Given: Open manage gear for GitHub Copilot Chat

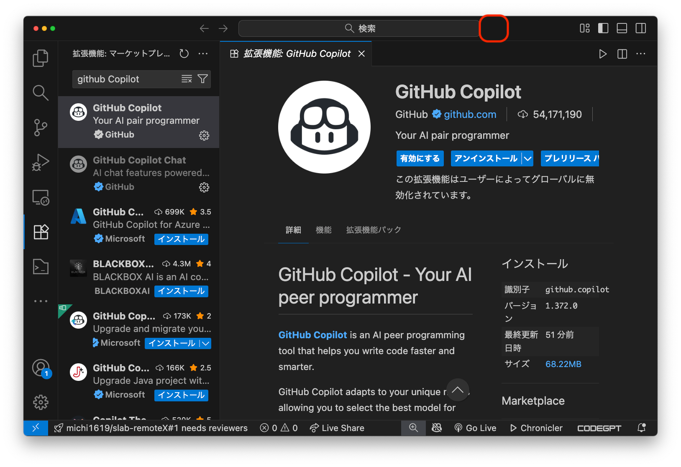Looking at the screenshot, I should click(204, 187).
